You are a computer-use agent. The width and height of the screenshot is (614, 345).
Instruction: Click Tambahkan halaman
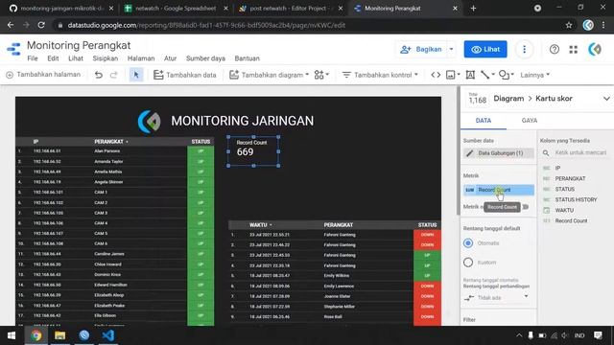43,75
